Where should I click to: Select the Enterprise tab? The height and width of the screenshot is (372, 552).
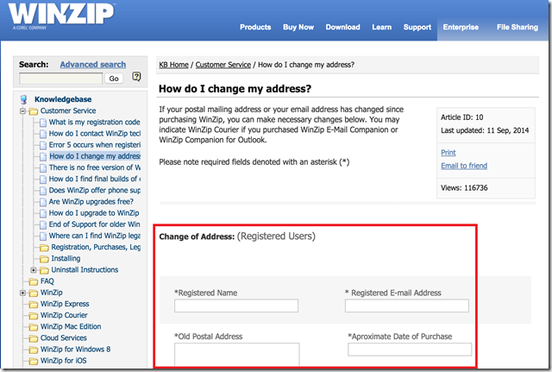(x=461, y=27)
